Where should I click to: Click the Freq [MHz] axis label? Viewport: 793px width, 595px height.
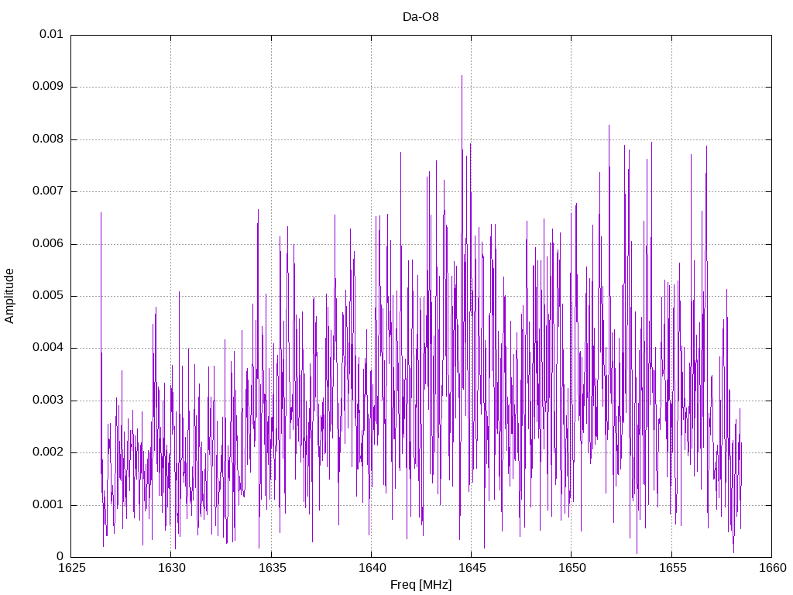click(421, 585)
